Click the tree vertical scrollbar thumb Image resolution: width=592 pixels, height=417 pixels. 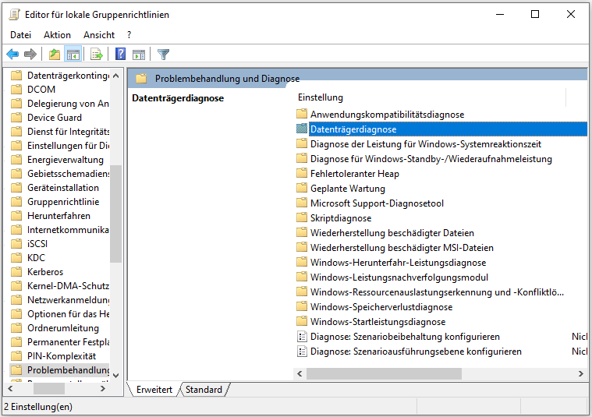click(116, 214)
